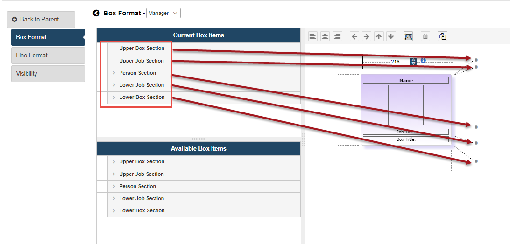Go Back to Parent

point(41,20)
